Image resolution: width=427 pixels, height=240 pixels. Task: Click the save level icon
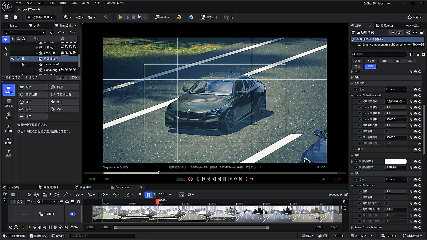coord(6,17)
